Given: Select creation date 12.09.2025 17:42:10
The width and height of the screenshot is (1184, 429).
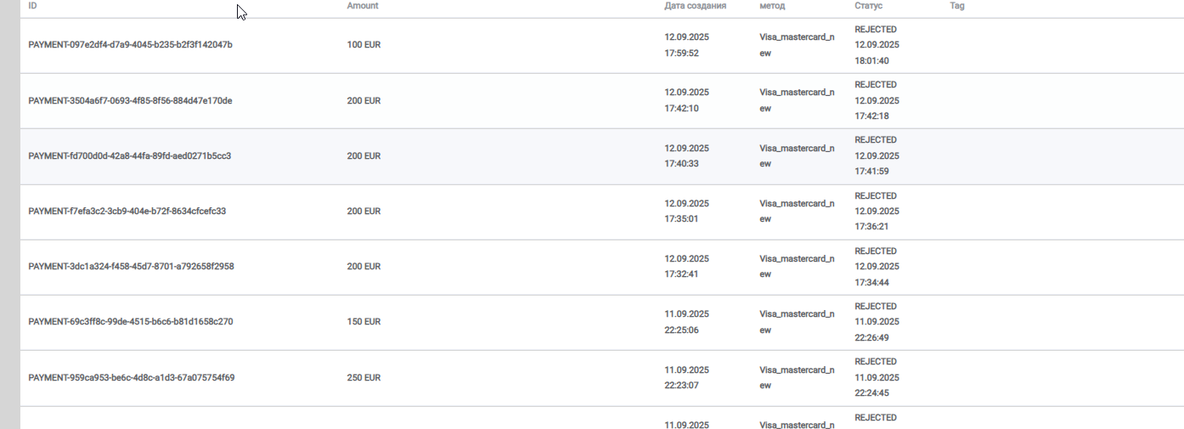Looking at the screenshot, I should pyautogui.click(x=686, y=100).
